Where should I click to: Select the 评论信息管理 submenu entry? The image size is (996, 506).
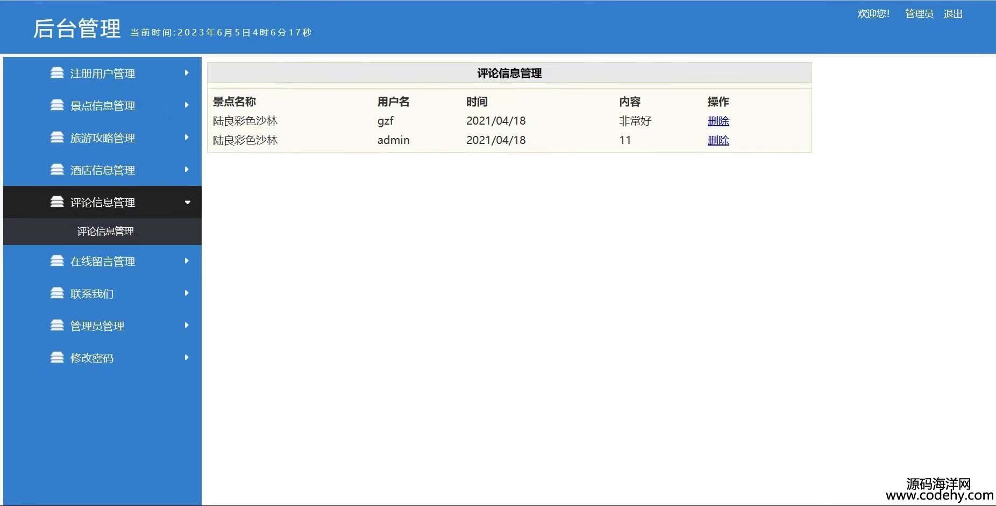tap(105, 232)
